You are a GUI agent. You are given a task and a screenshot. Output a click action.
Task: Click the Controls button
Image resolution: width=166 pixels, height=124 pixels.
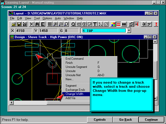point(100,120)
